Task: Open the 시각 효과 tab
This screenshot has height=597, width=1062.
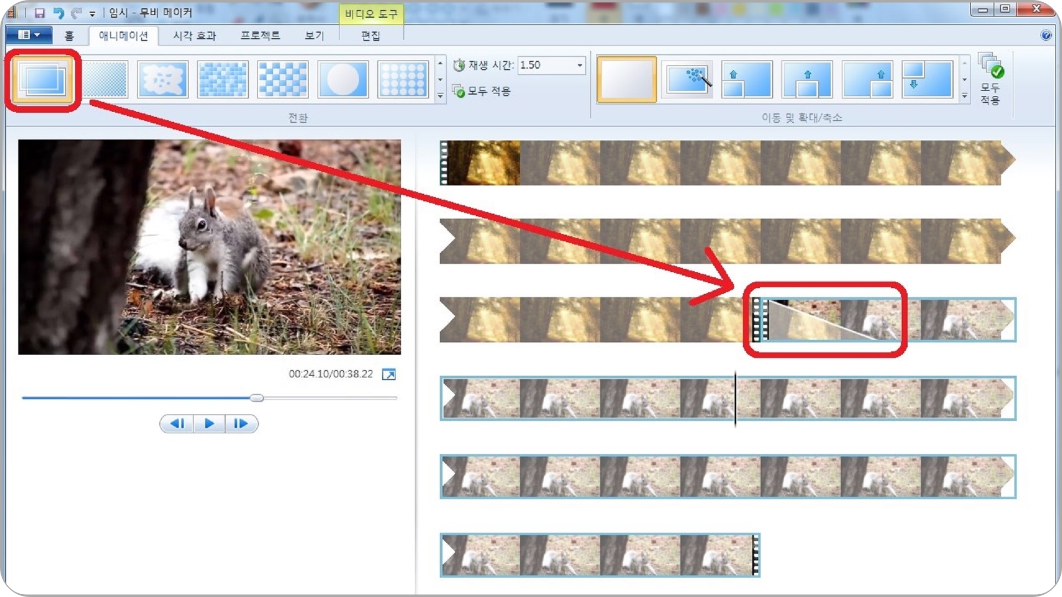Action: [x=195, y=36]
